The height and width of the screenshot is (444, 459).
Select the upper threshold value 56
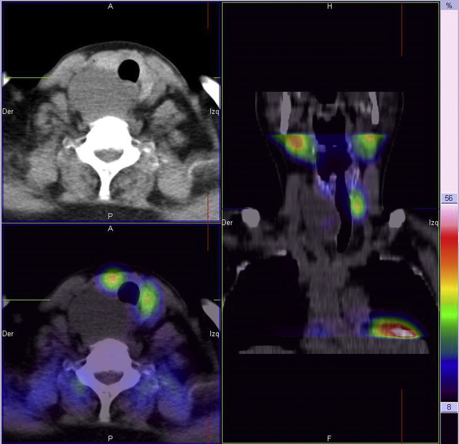point(449,198)
